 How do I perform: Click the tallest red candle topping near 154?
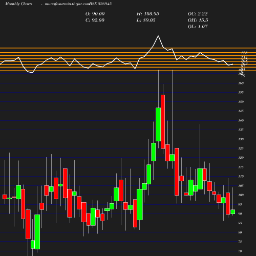pyautogui.click(x=163, y=122)
